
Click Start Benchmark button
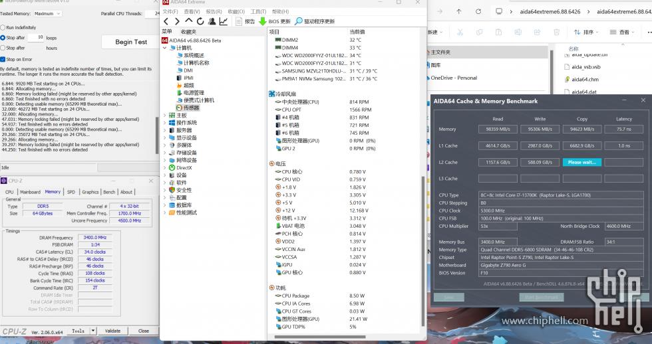[542, 297]
